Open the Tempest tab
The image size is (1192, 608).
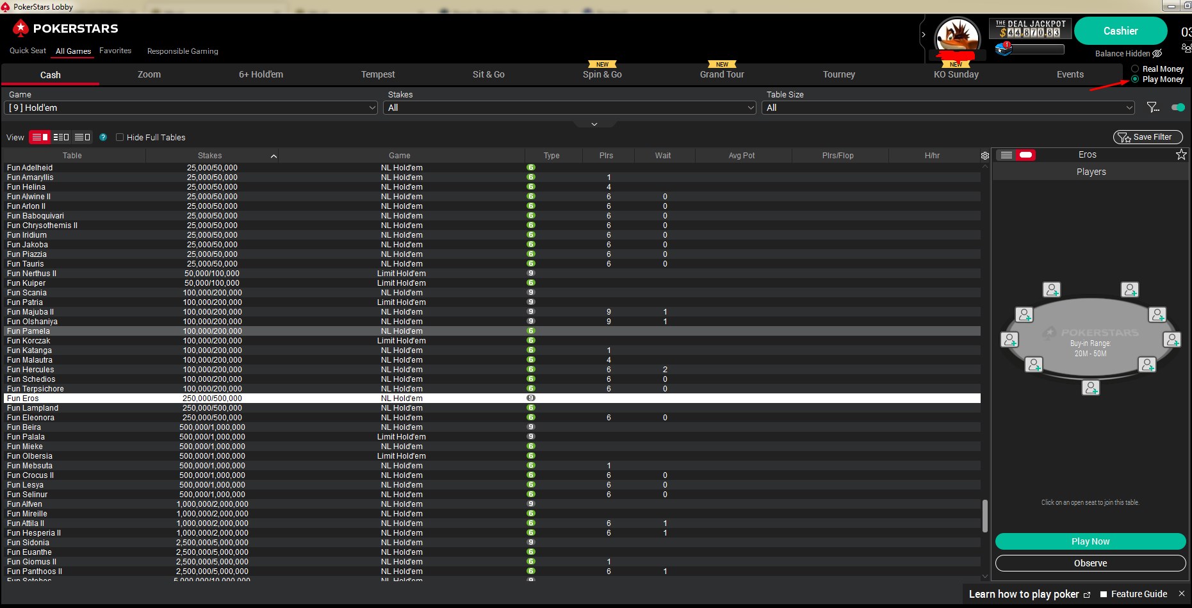378,74
